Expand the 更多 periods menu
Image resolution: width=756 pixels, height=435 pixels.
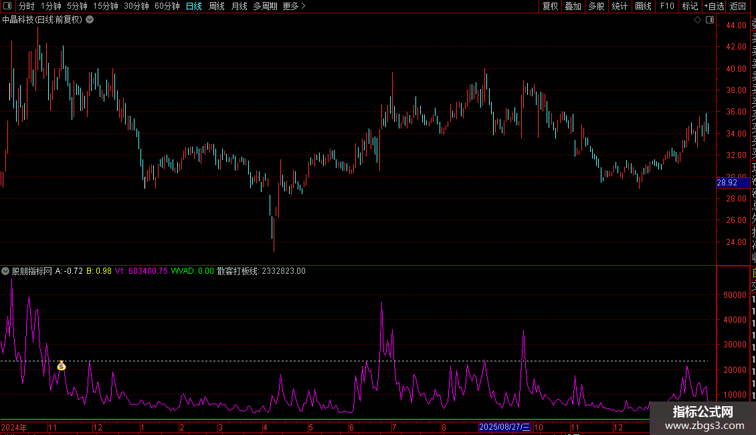294,6
